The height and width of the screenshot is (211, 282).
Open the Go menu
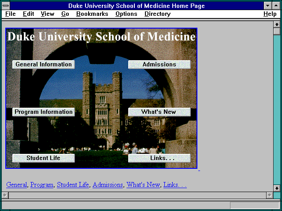coord(65,14)
